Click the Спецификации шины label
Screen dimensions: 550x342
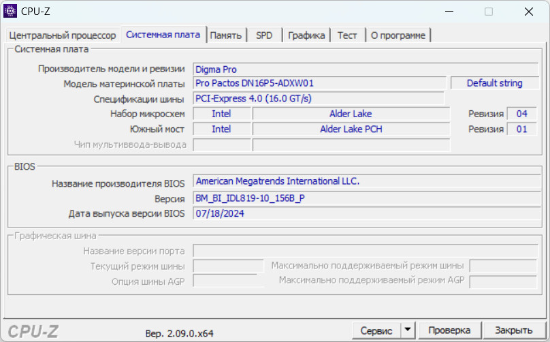pos(139,99)
